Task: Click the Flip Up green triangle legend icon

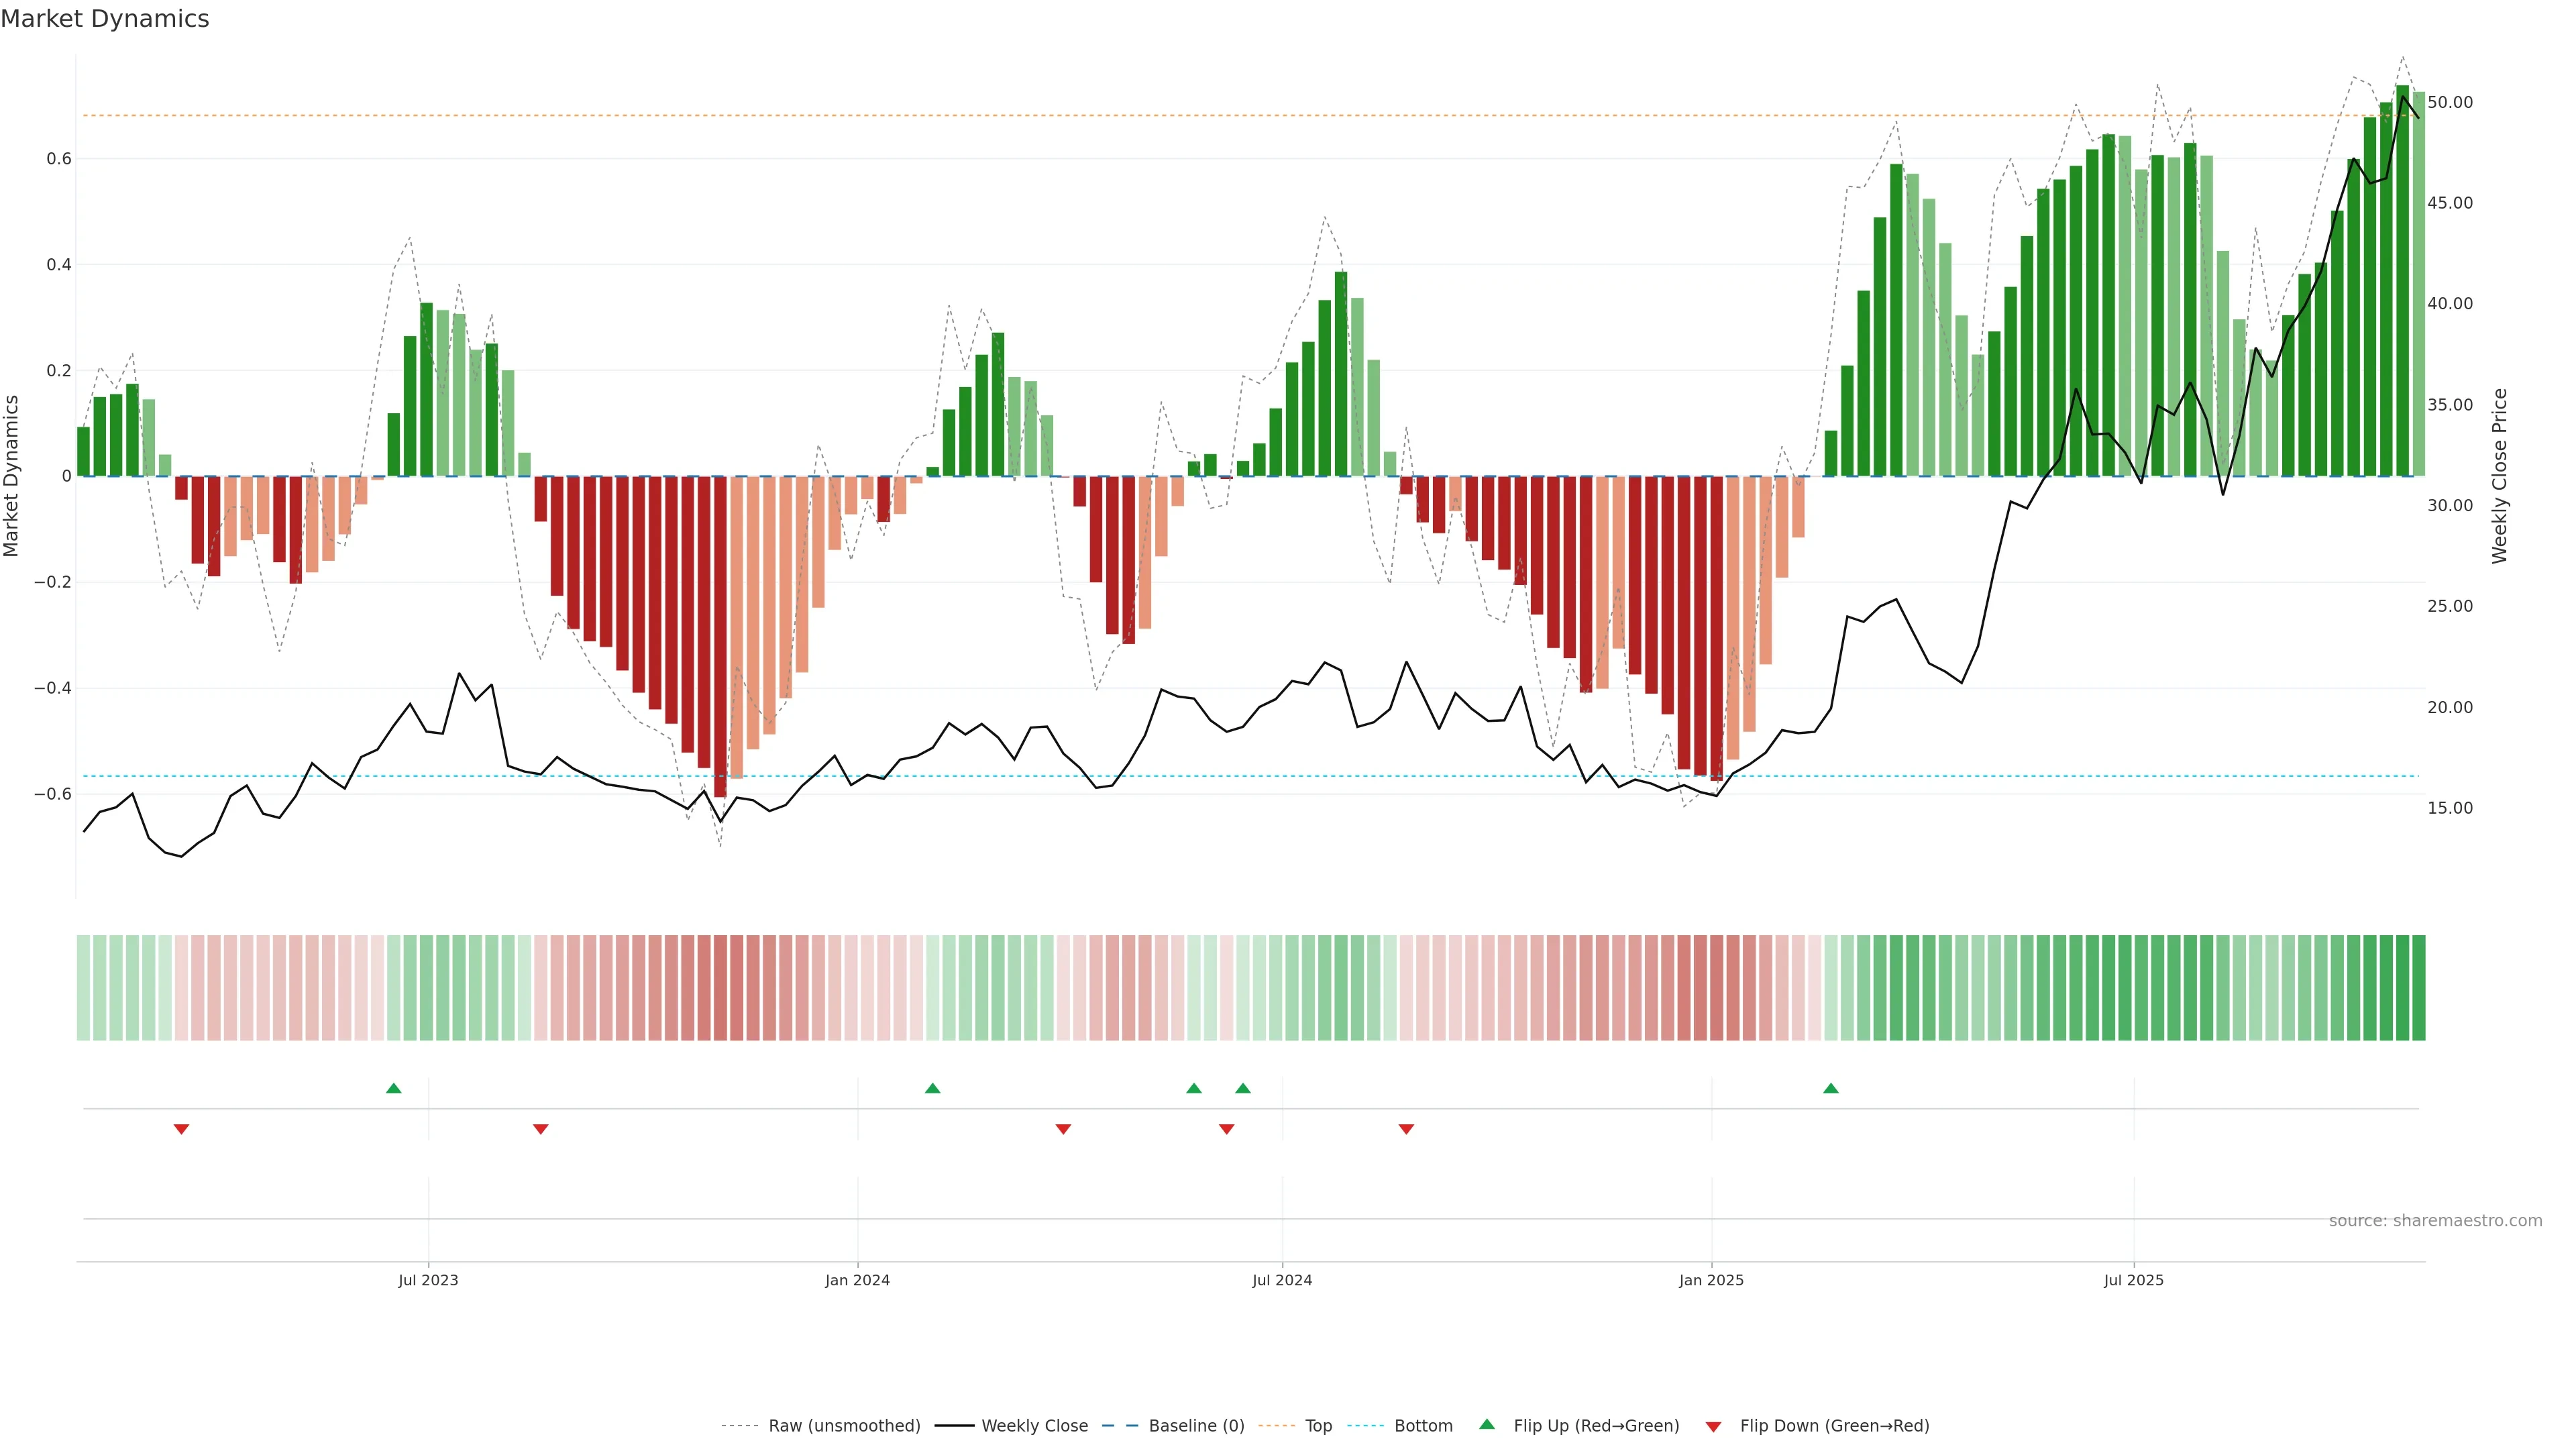Action: (1486, 1424)
